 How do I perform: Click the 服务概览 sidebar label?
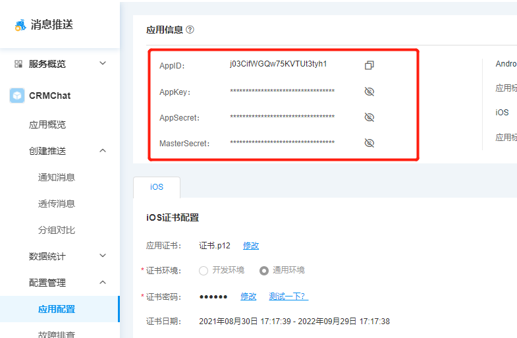pyautogui.click(x=47, y=64)
